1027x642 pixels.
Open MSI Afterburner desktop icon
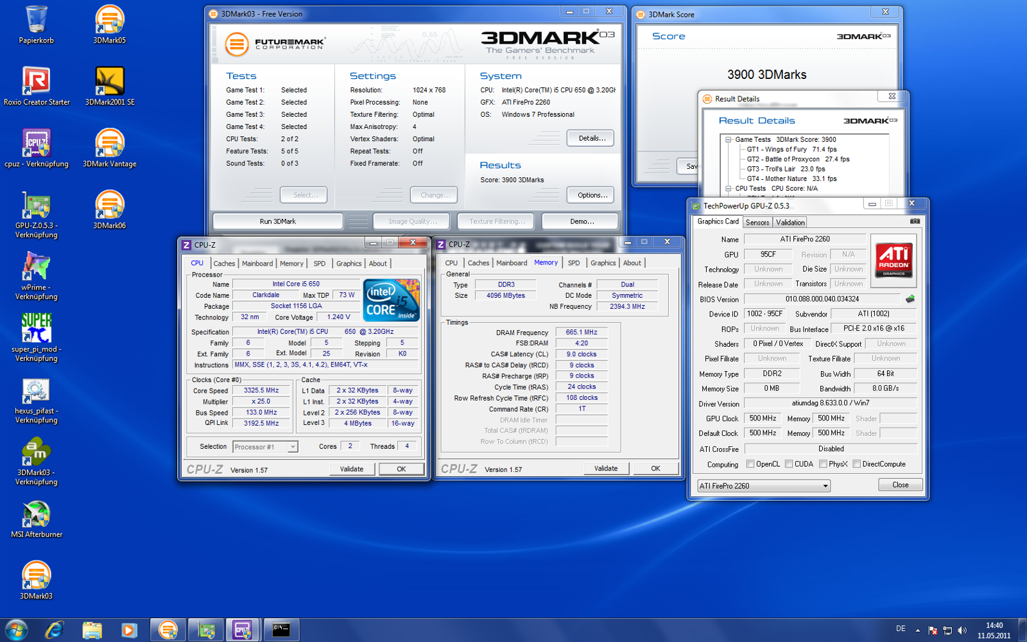tap(37, 519)
